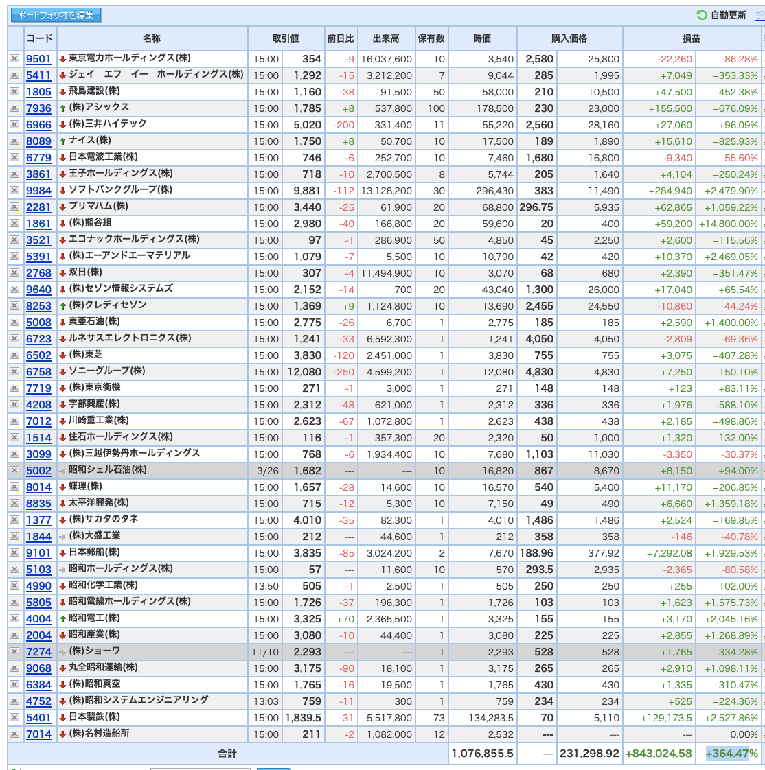This screenshot has height=770, width=765.
Task: Open the 7936 code link
Action: click(38, 108)
